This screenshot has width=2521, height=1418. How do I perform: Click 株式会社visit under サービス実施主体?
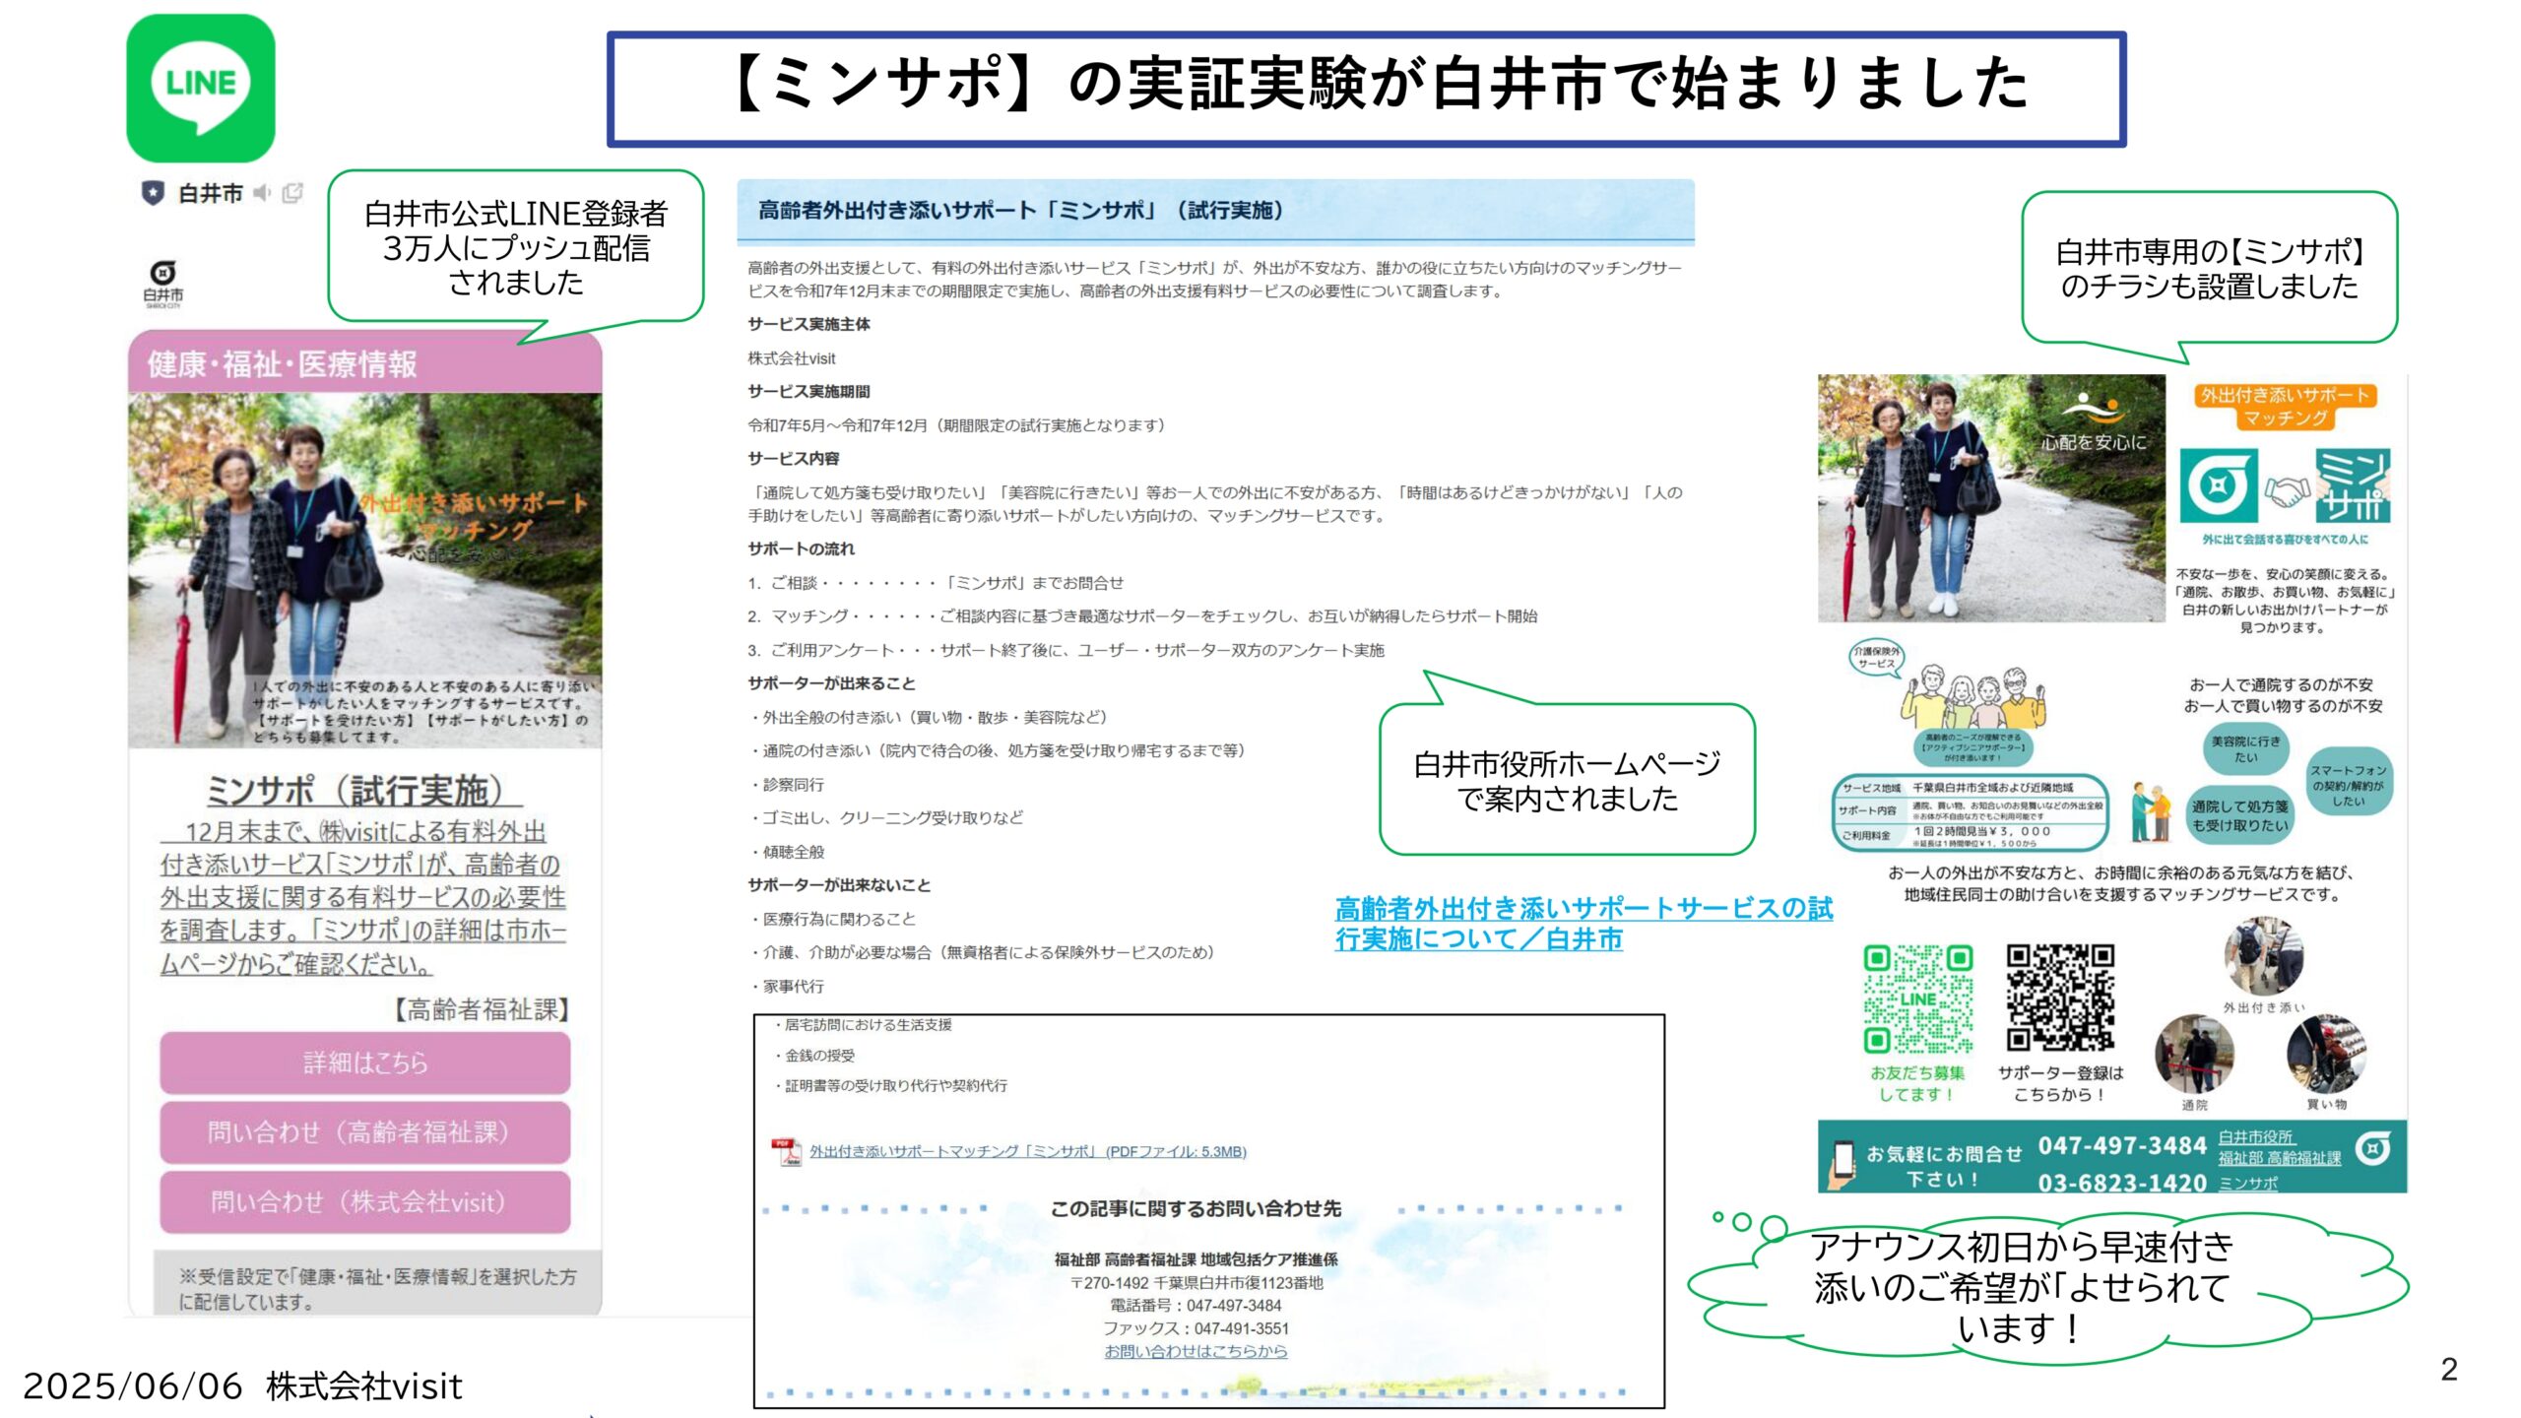[x=792, y=358]
